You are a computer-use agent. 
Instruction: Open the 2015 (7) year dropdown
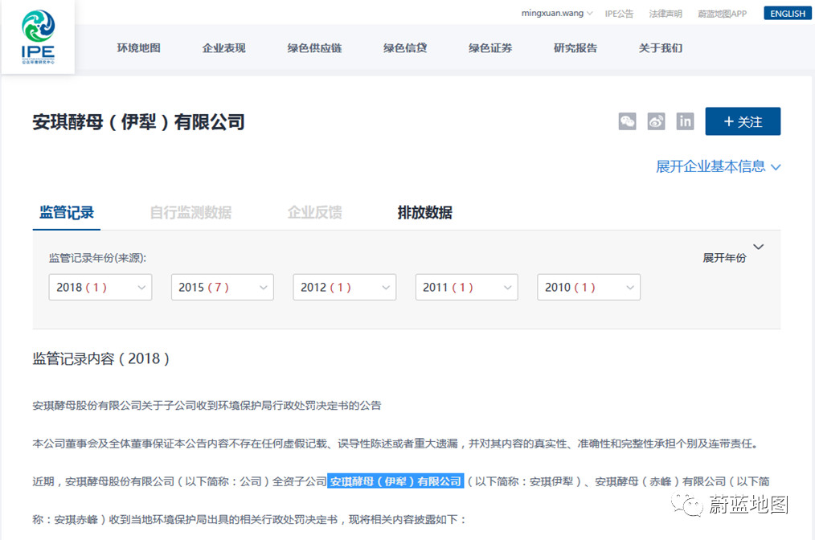pyautogui.click(x=223, y=288)
